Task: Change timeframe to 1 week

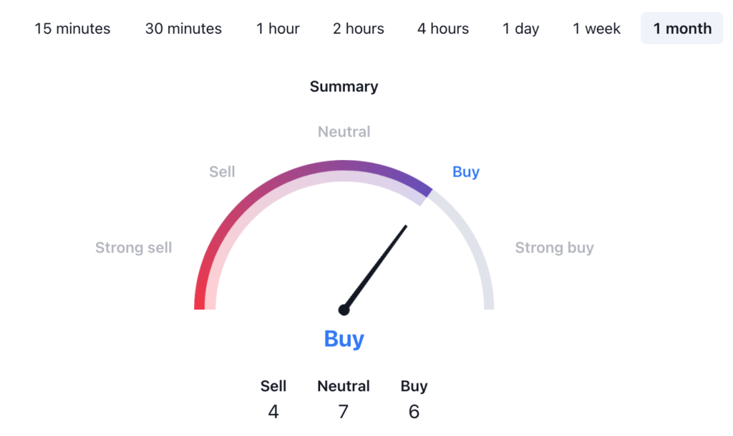Action: (596, 29)
